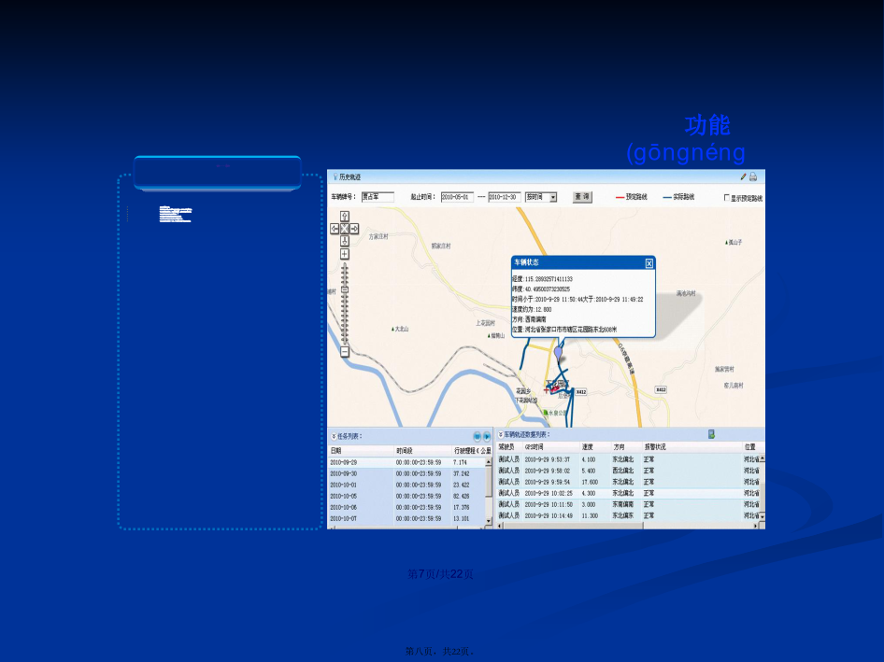The width and height of the screenshot is (884, 662).
Task: Select task row 2010-10-06
Action: click(x=406, y=508)
